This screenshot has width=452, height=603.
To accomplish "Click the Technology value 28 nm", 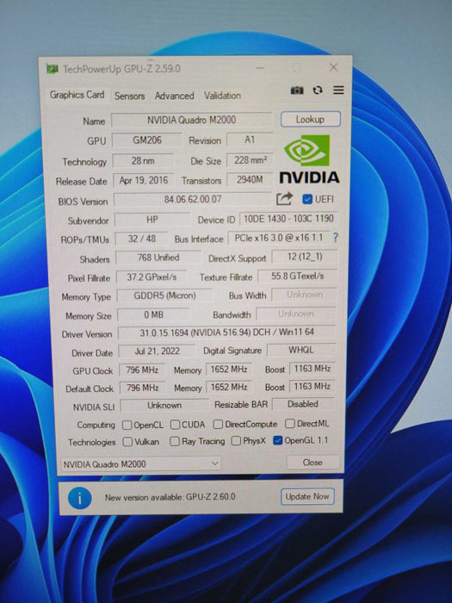I will 143,161.
